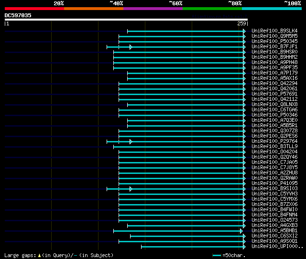
Task: Open UniRef100_C6TGA6 label
Action: point(274,110)
